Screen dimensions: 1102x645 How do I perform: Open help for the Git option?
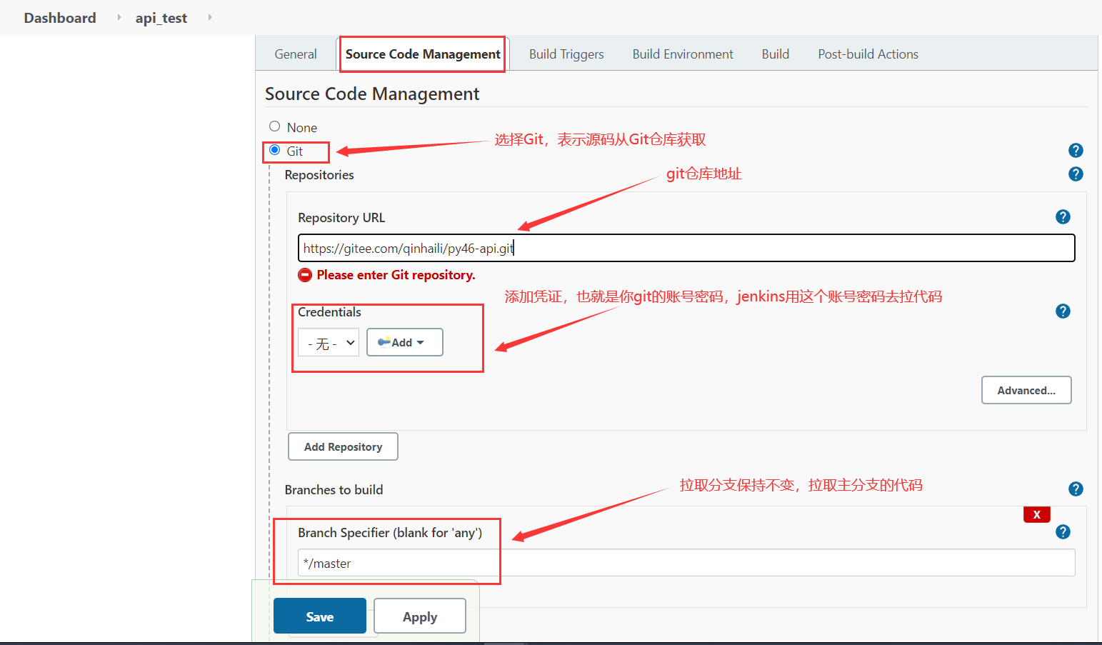[1076, 151]
